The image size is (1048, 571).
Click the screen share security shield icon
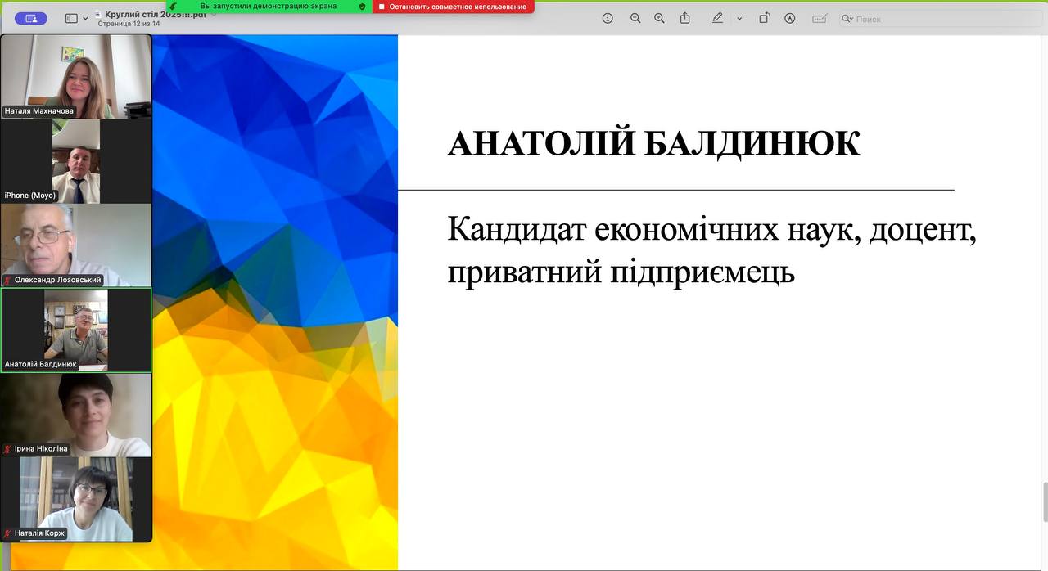tap(362, 7)
